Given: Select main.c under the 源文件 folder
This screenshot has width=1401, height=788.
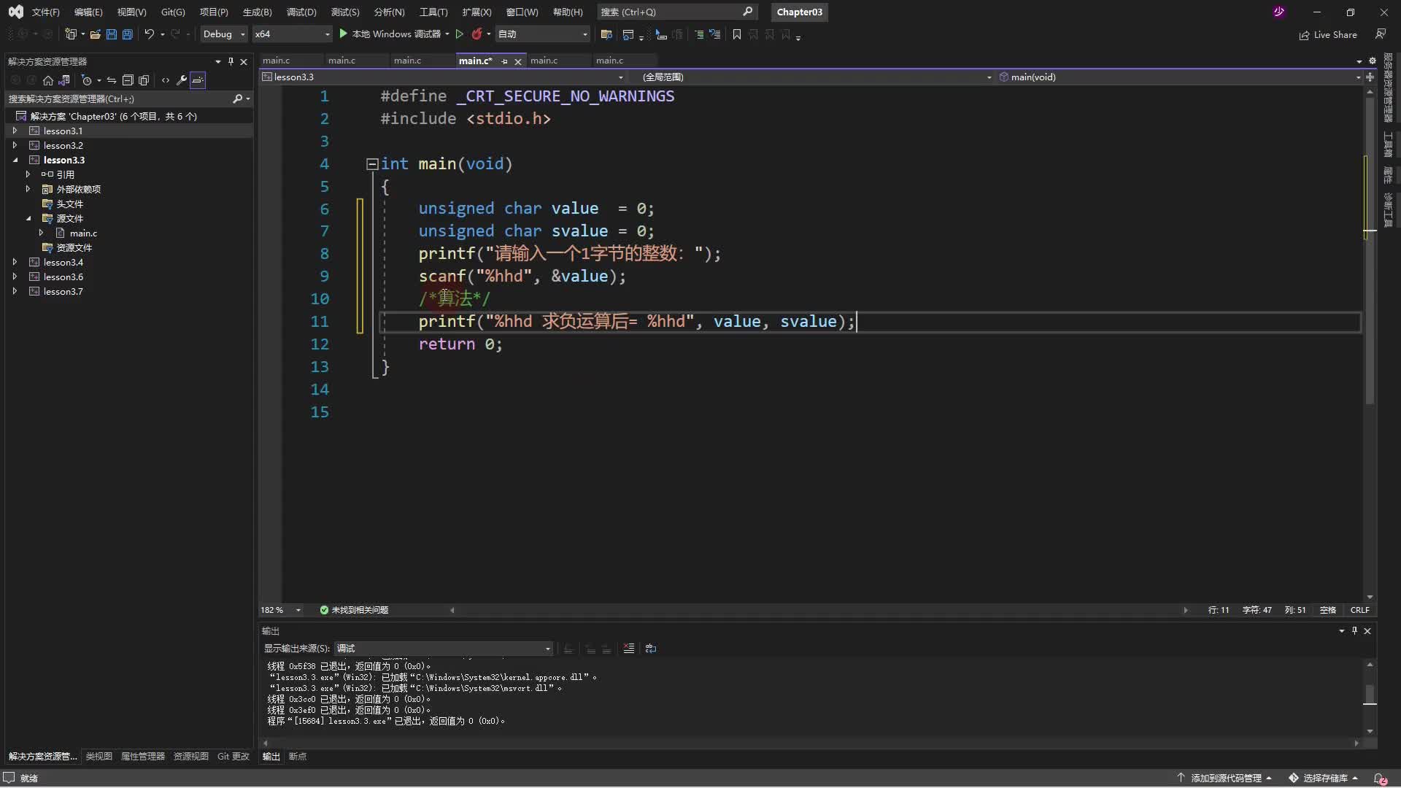Looking at the screenshot, I should (x=83, y=233).
